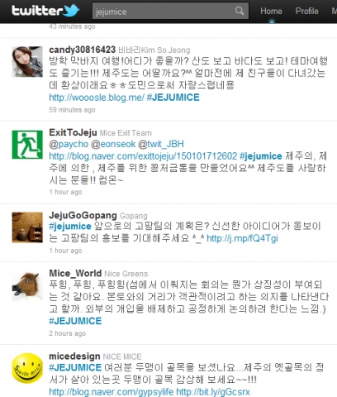
Task: Click the #JEJUMICE hashtag in candy30816423's tweet
Action: [173, 98]
